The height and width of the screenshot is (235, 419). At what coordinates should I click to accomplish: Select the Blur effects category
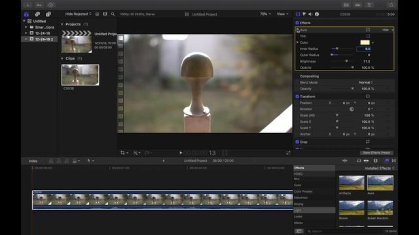pyautogui.click(x=297, y=179)
